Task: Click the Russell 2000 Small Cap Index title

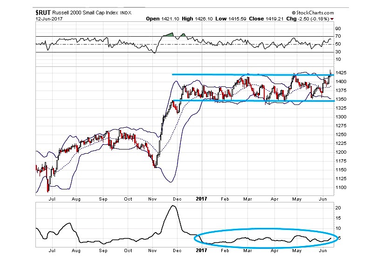Action: point(85,13)
